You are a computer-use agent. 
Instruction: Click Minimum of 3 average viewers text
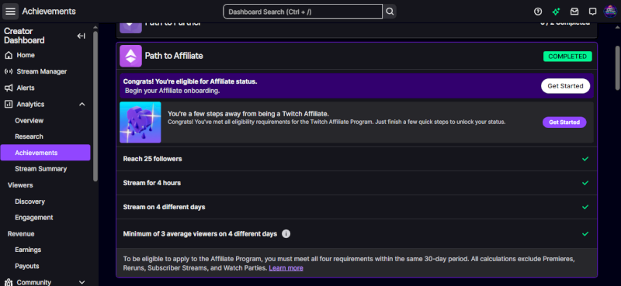tap(200, 234)
